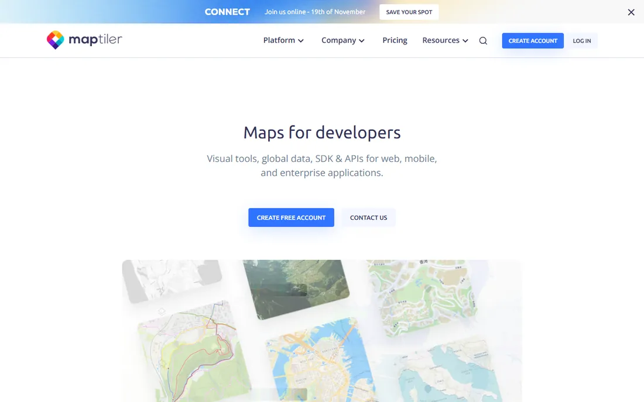Click the CONTACT US button

click(x=368, y=217)
